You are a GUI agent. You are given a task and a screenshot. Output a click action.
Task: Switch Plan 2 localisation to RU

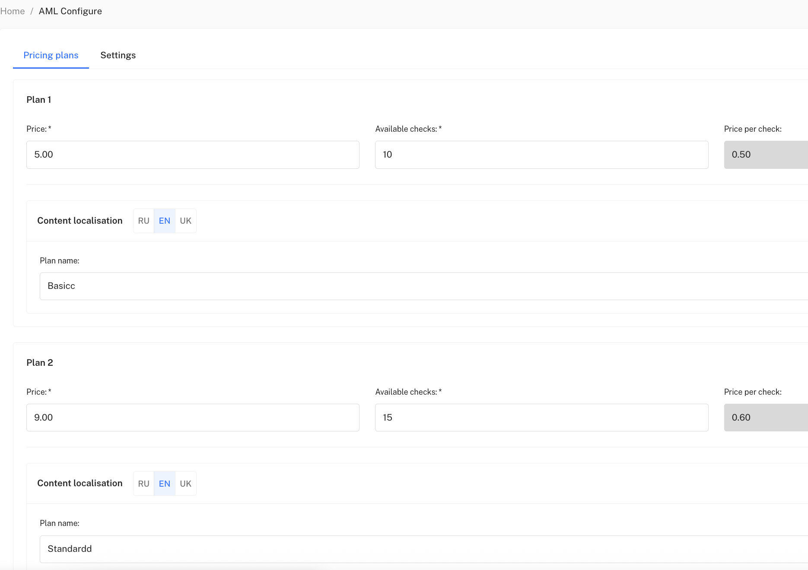click(x=143, y=484)
